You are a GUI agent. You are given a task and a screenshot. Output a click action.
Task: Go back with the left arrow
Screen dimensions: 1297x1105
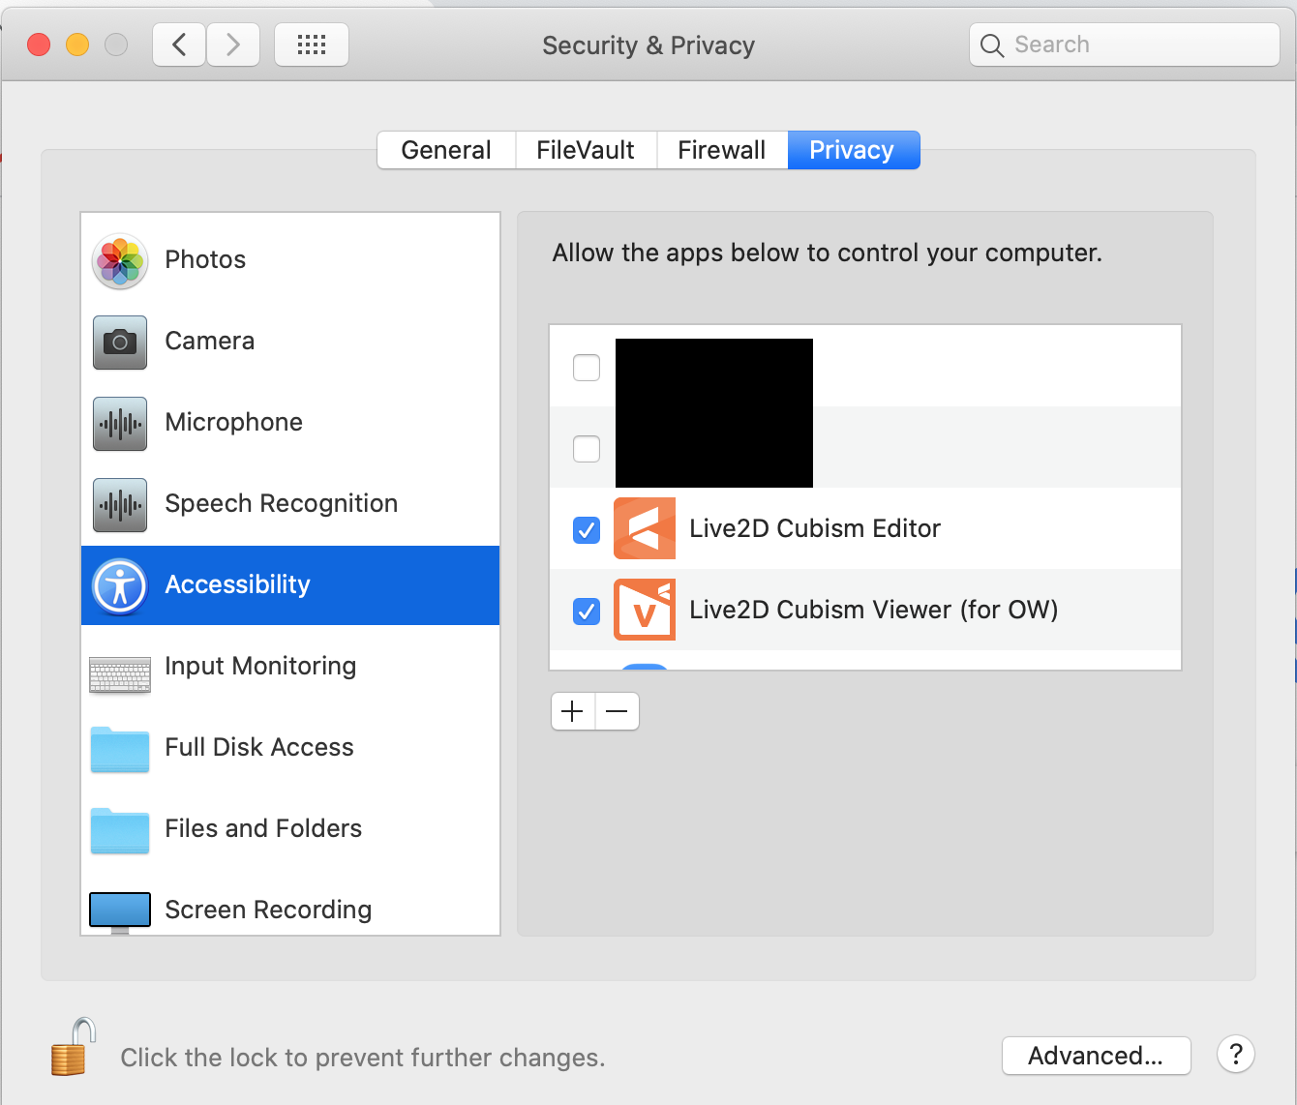click(x=179, y=45)
